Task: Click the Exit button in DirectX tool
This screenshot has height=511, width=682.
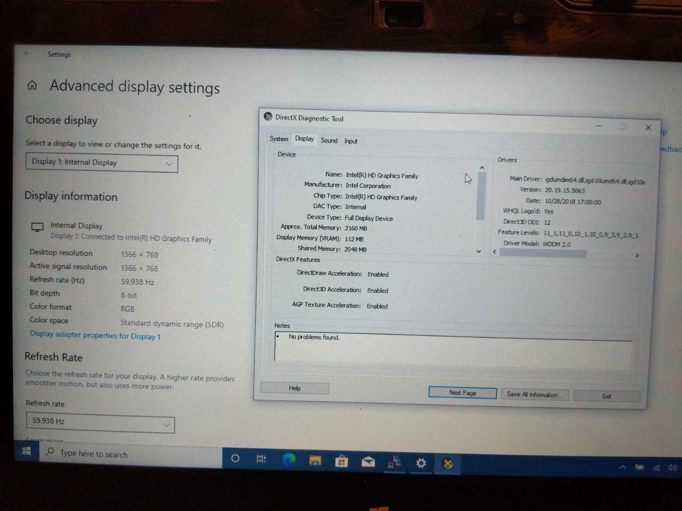Action: (x=607, y=396)
